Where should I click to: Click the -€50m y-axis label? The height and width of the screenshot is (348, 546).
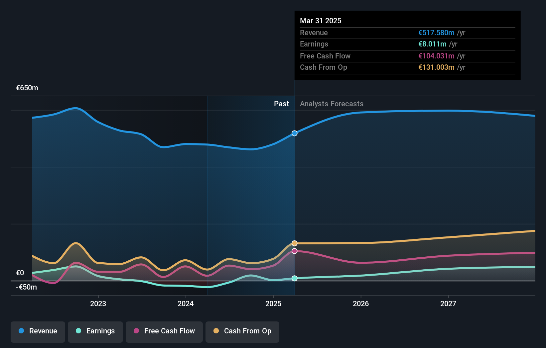point(26,287)
